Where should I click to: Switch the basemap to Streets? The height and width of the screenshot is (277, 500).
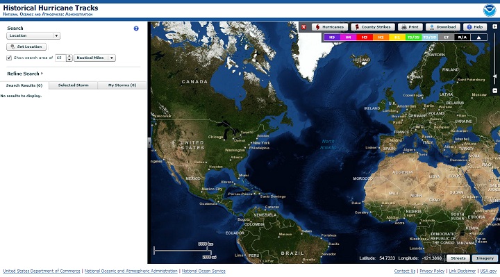[x=458, y=258]
